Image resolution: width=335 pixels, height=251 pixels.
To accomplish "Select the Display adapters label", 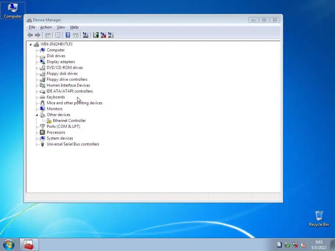I will 61,62.
